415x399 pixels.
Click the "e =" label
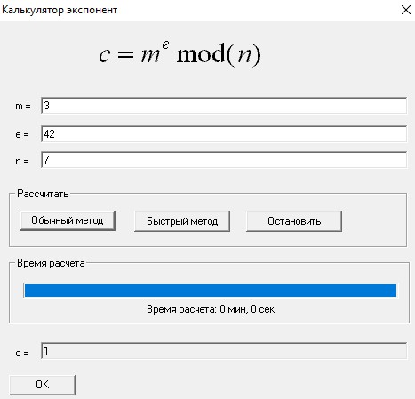pos(22,134)
